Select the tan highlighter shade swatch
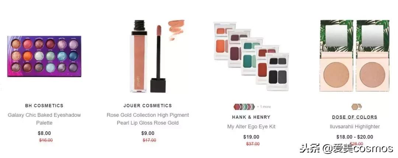The width and height of the screenshot is (398, 158). [x=355, y=107]
